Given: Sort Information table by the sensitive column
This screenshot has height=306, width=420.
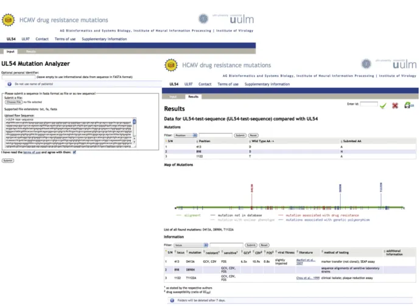Looking at the screenshot, I should (230, 252).
